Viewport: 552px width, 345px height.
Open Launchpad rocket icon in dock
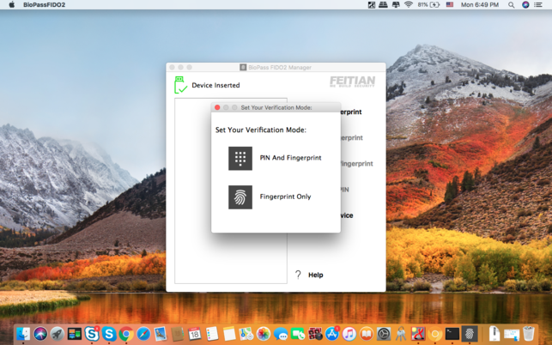[x=58, y=334]
